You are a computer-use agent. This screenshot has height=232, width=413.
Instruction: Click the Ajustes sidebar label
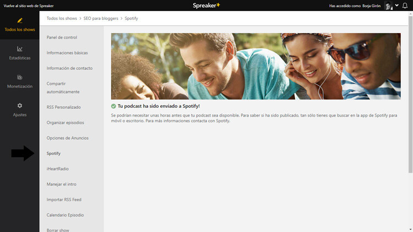tap(20, 115)
